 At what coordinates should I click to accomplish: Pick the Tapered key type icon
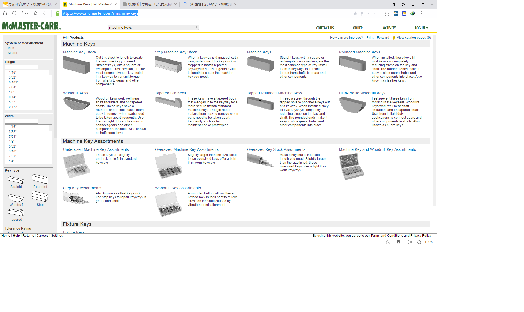pos(16,212)
